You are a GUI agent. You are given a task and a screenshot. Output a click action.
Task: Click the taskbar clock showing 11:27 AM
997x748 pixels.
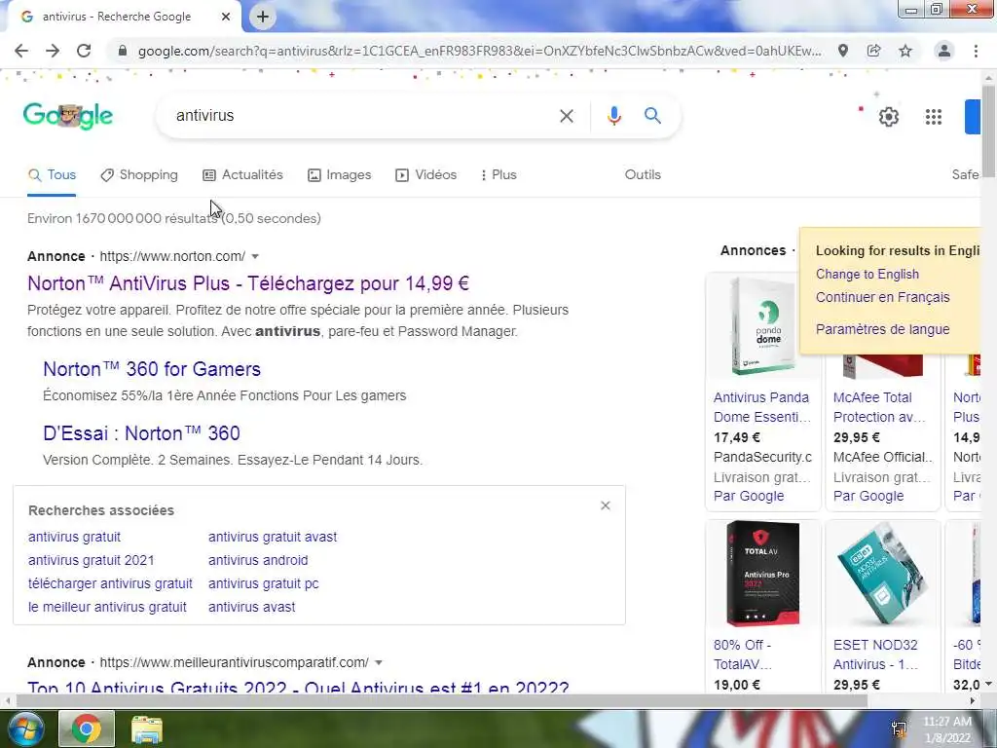(x=947, y=729)
